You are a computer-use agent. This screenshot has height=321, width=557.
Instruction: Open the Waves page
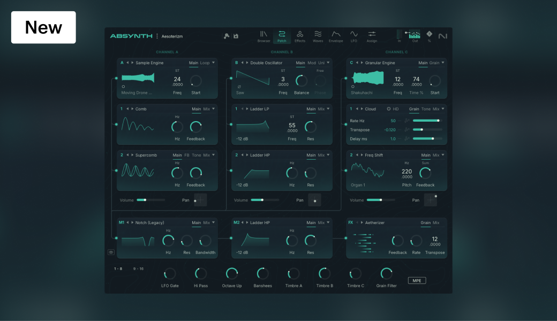click(x=318, y=36)
